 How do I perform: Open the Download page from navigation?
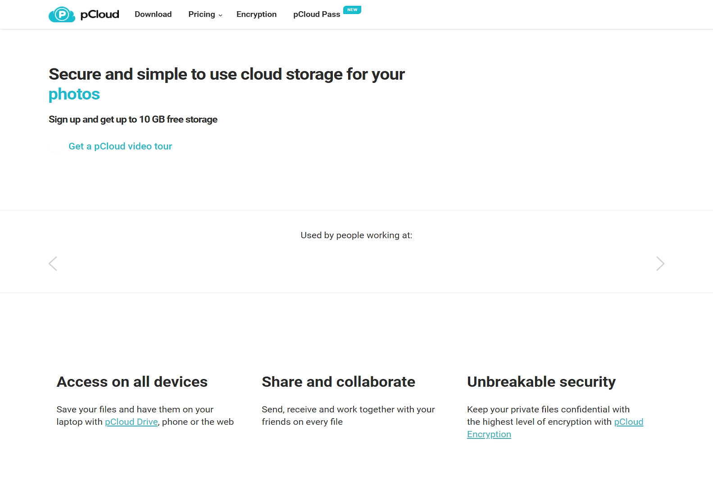pos(153,14)
